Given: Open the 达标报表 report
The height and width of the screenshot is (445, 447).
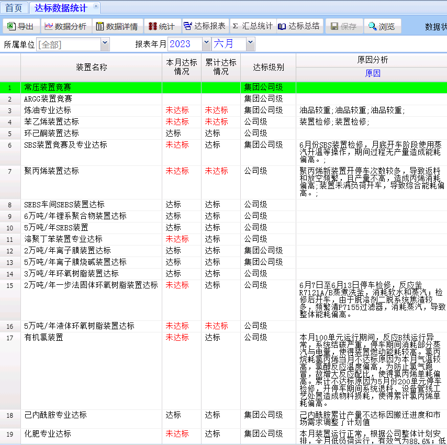Looking at the screenshot, I should coord(205,26).
